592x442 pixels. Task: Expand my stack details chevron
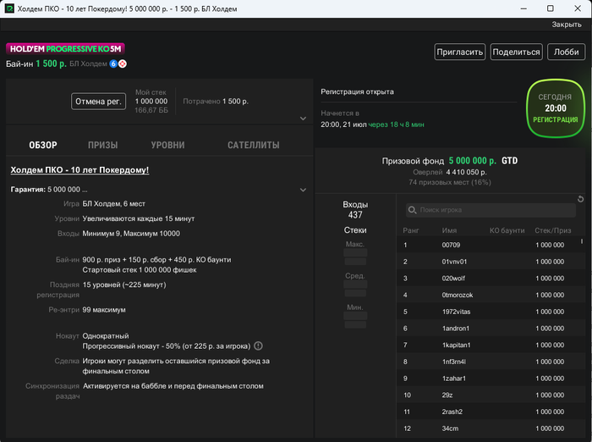pyautogui.click(x=303, y=119)
